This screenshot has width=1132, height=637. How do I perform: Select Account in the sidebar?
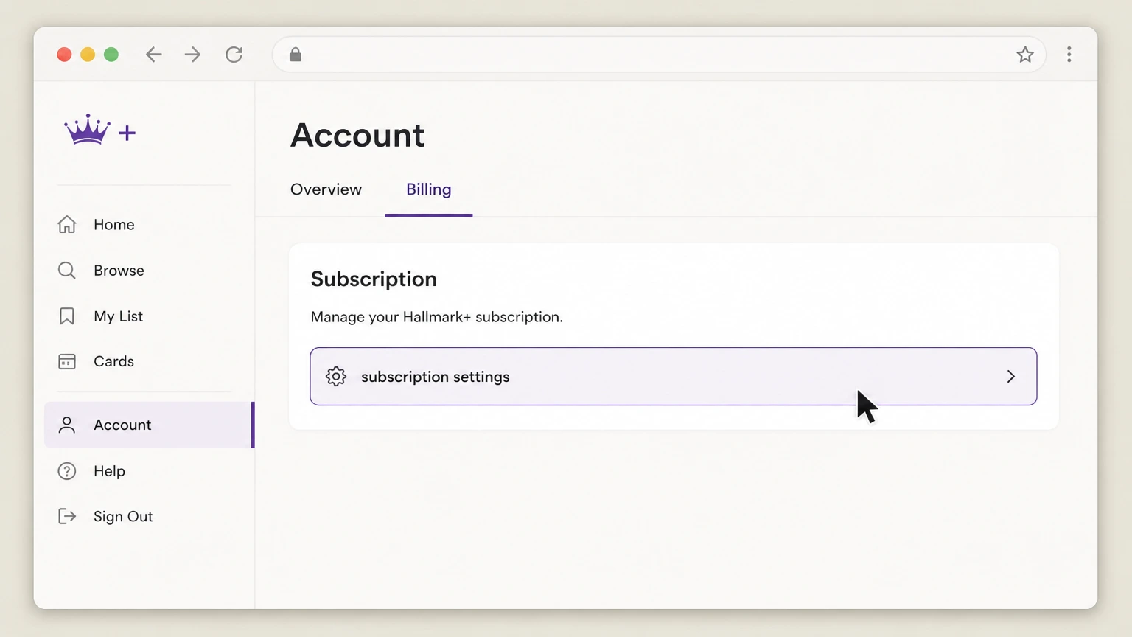pos(149,425)
